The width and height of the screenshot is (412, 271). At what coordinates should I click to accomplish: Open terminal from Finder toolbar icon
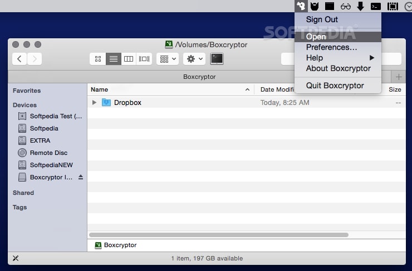[217, 59]
